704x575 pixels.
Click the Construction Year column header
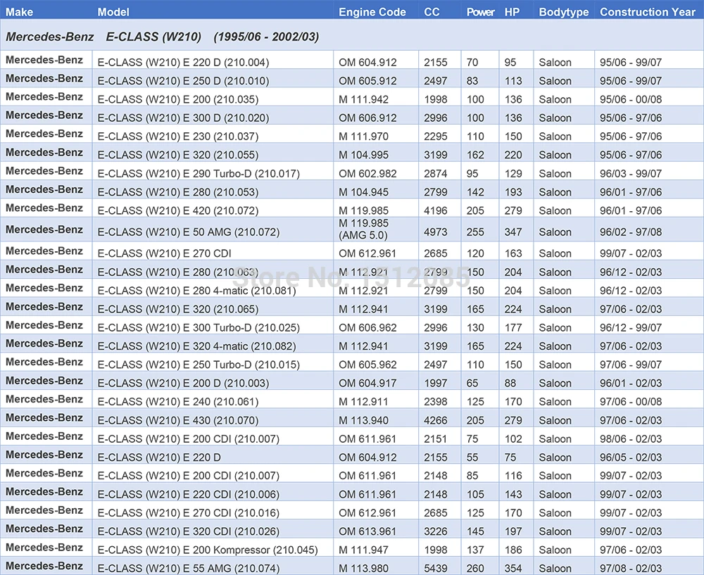click(x=648, y=12)
